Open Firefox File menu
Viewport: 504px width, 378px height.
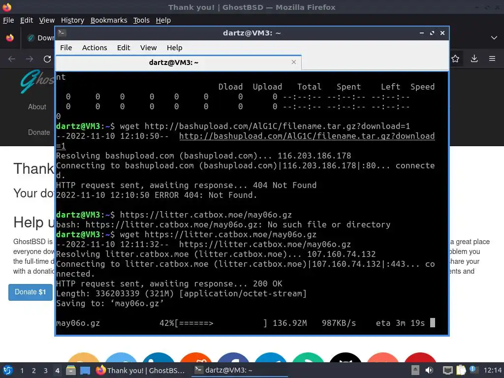click(x=8, y=20)
